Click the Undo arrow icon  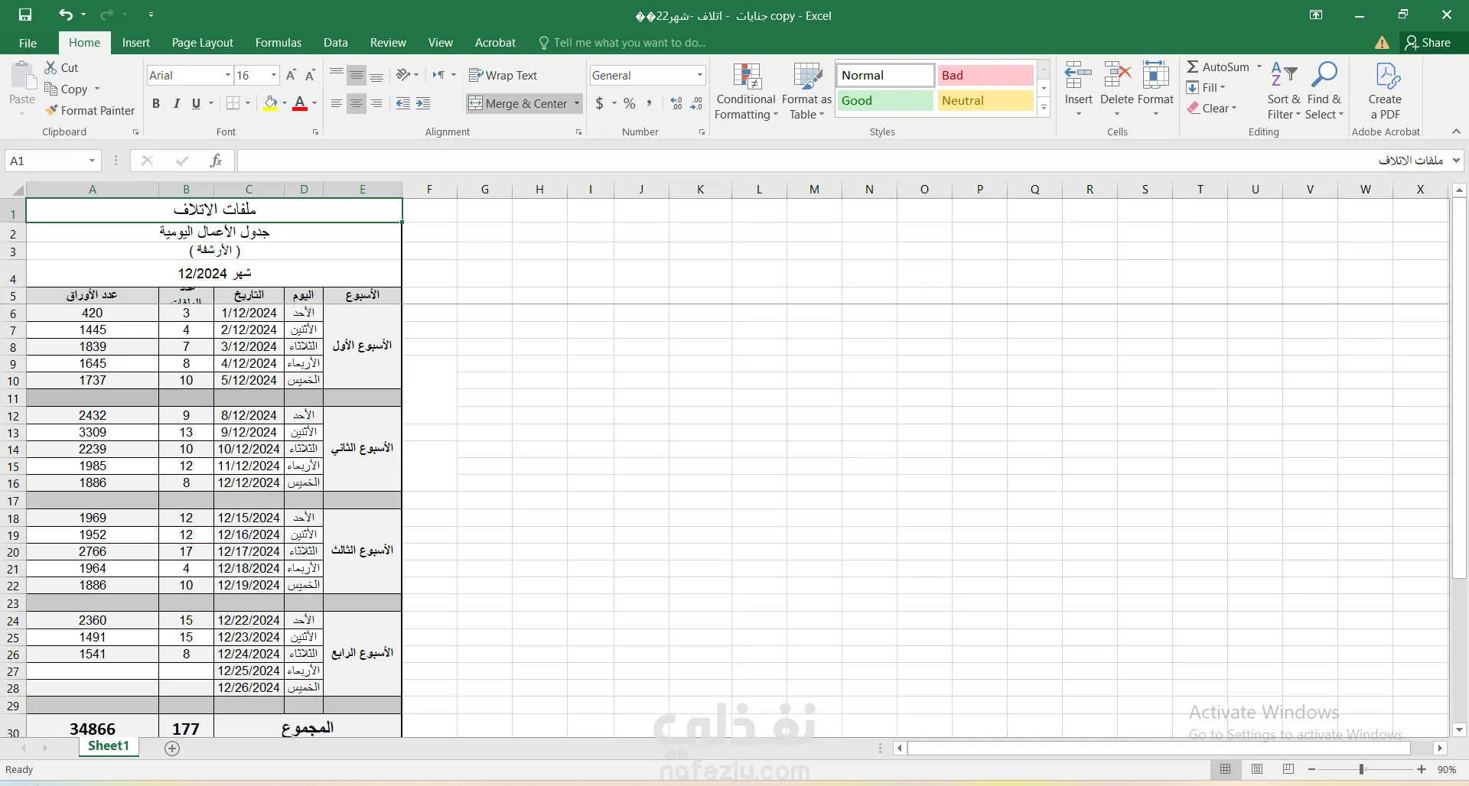point(66,15)
